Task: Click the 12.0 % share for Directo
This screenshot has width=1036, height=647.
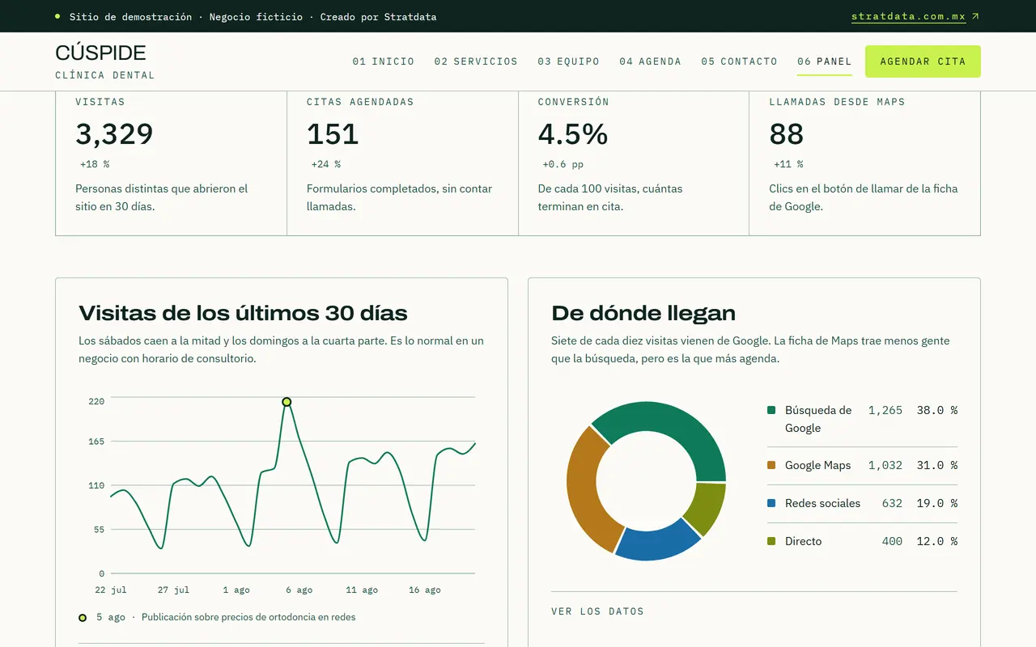Action: (x=937, y=541)
